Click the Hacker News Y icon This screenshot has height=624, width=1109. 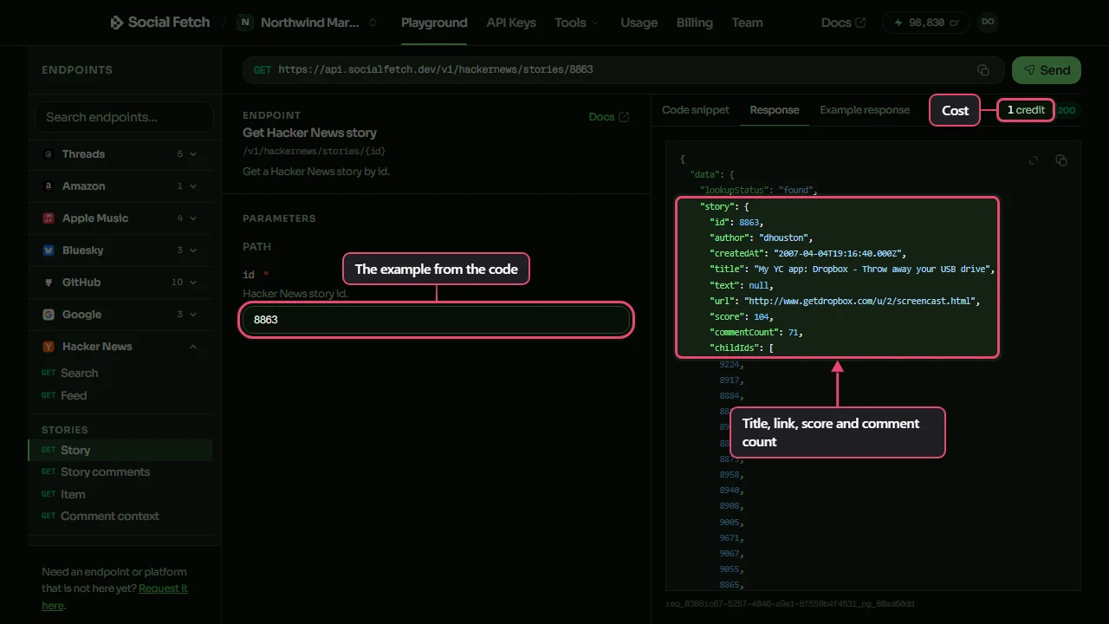pyautogui.click(x=49, y=347)
